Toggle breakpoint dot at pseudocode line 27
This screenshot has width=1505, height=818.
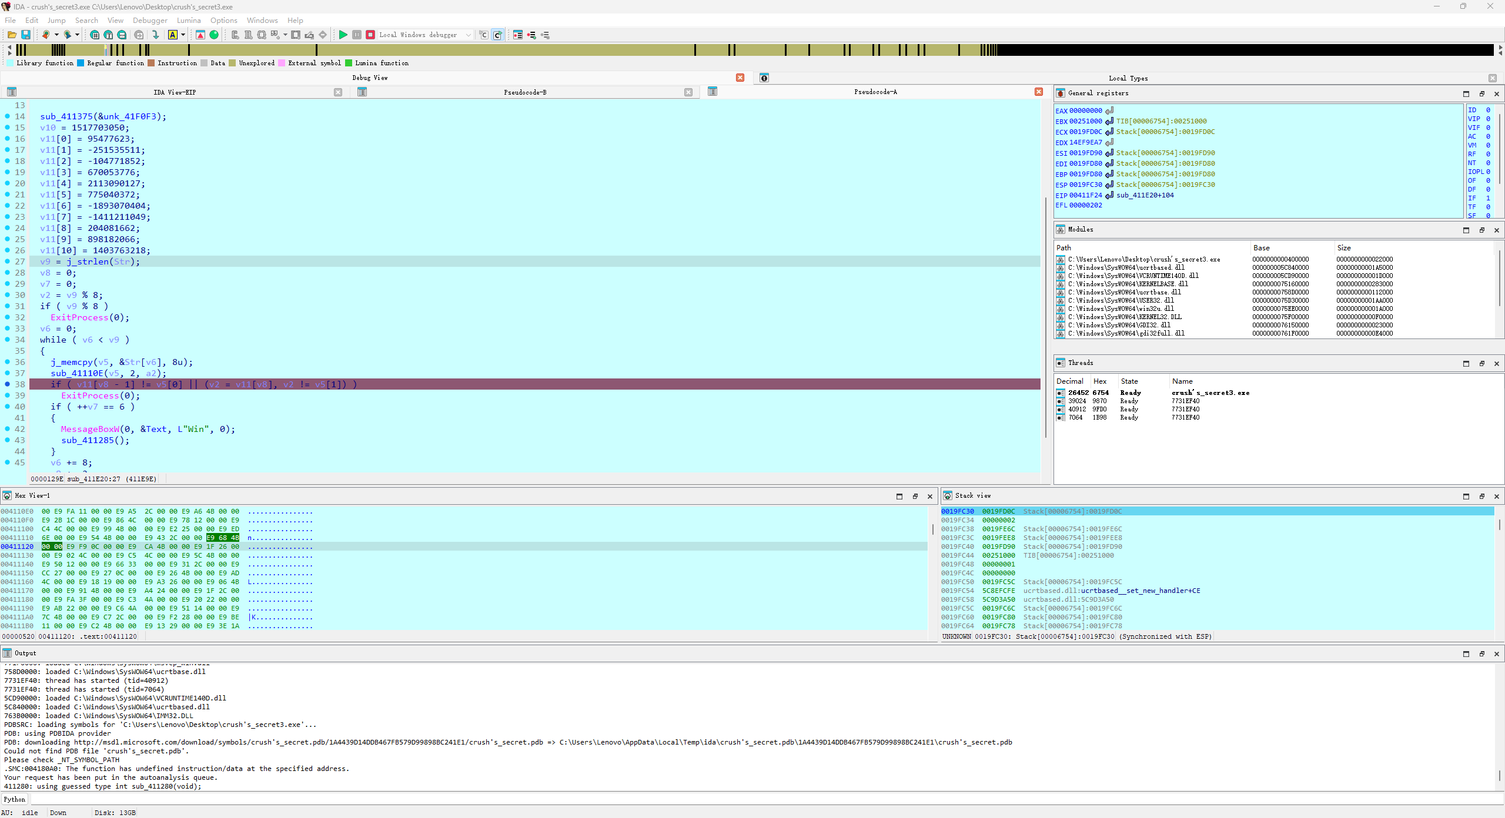tap(7, 262)
